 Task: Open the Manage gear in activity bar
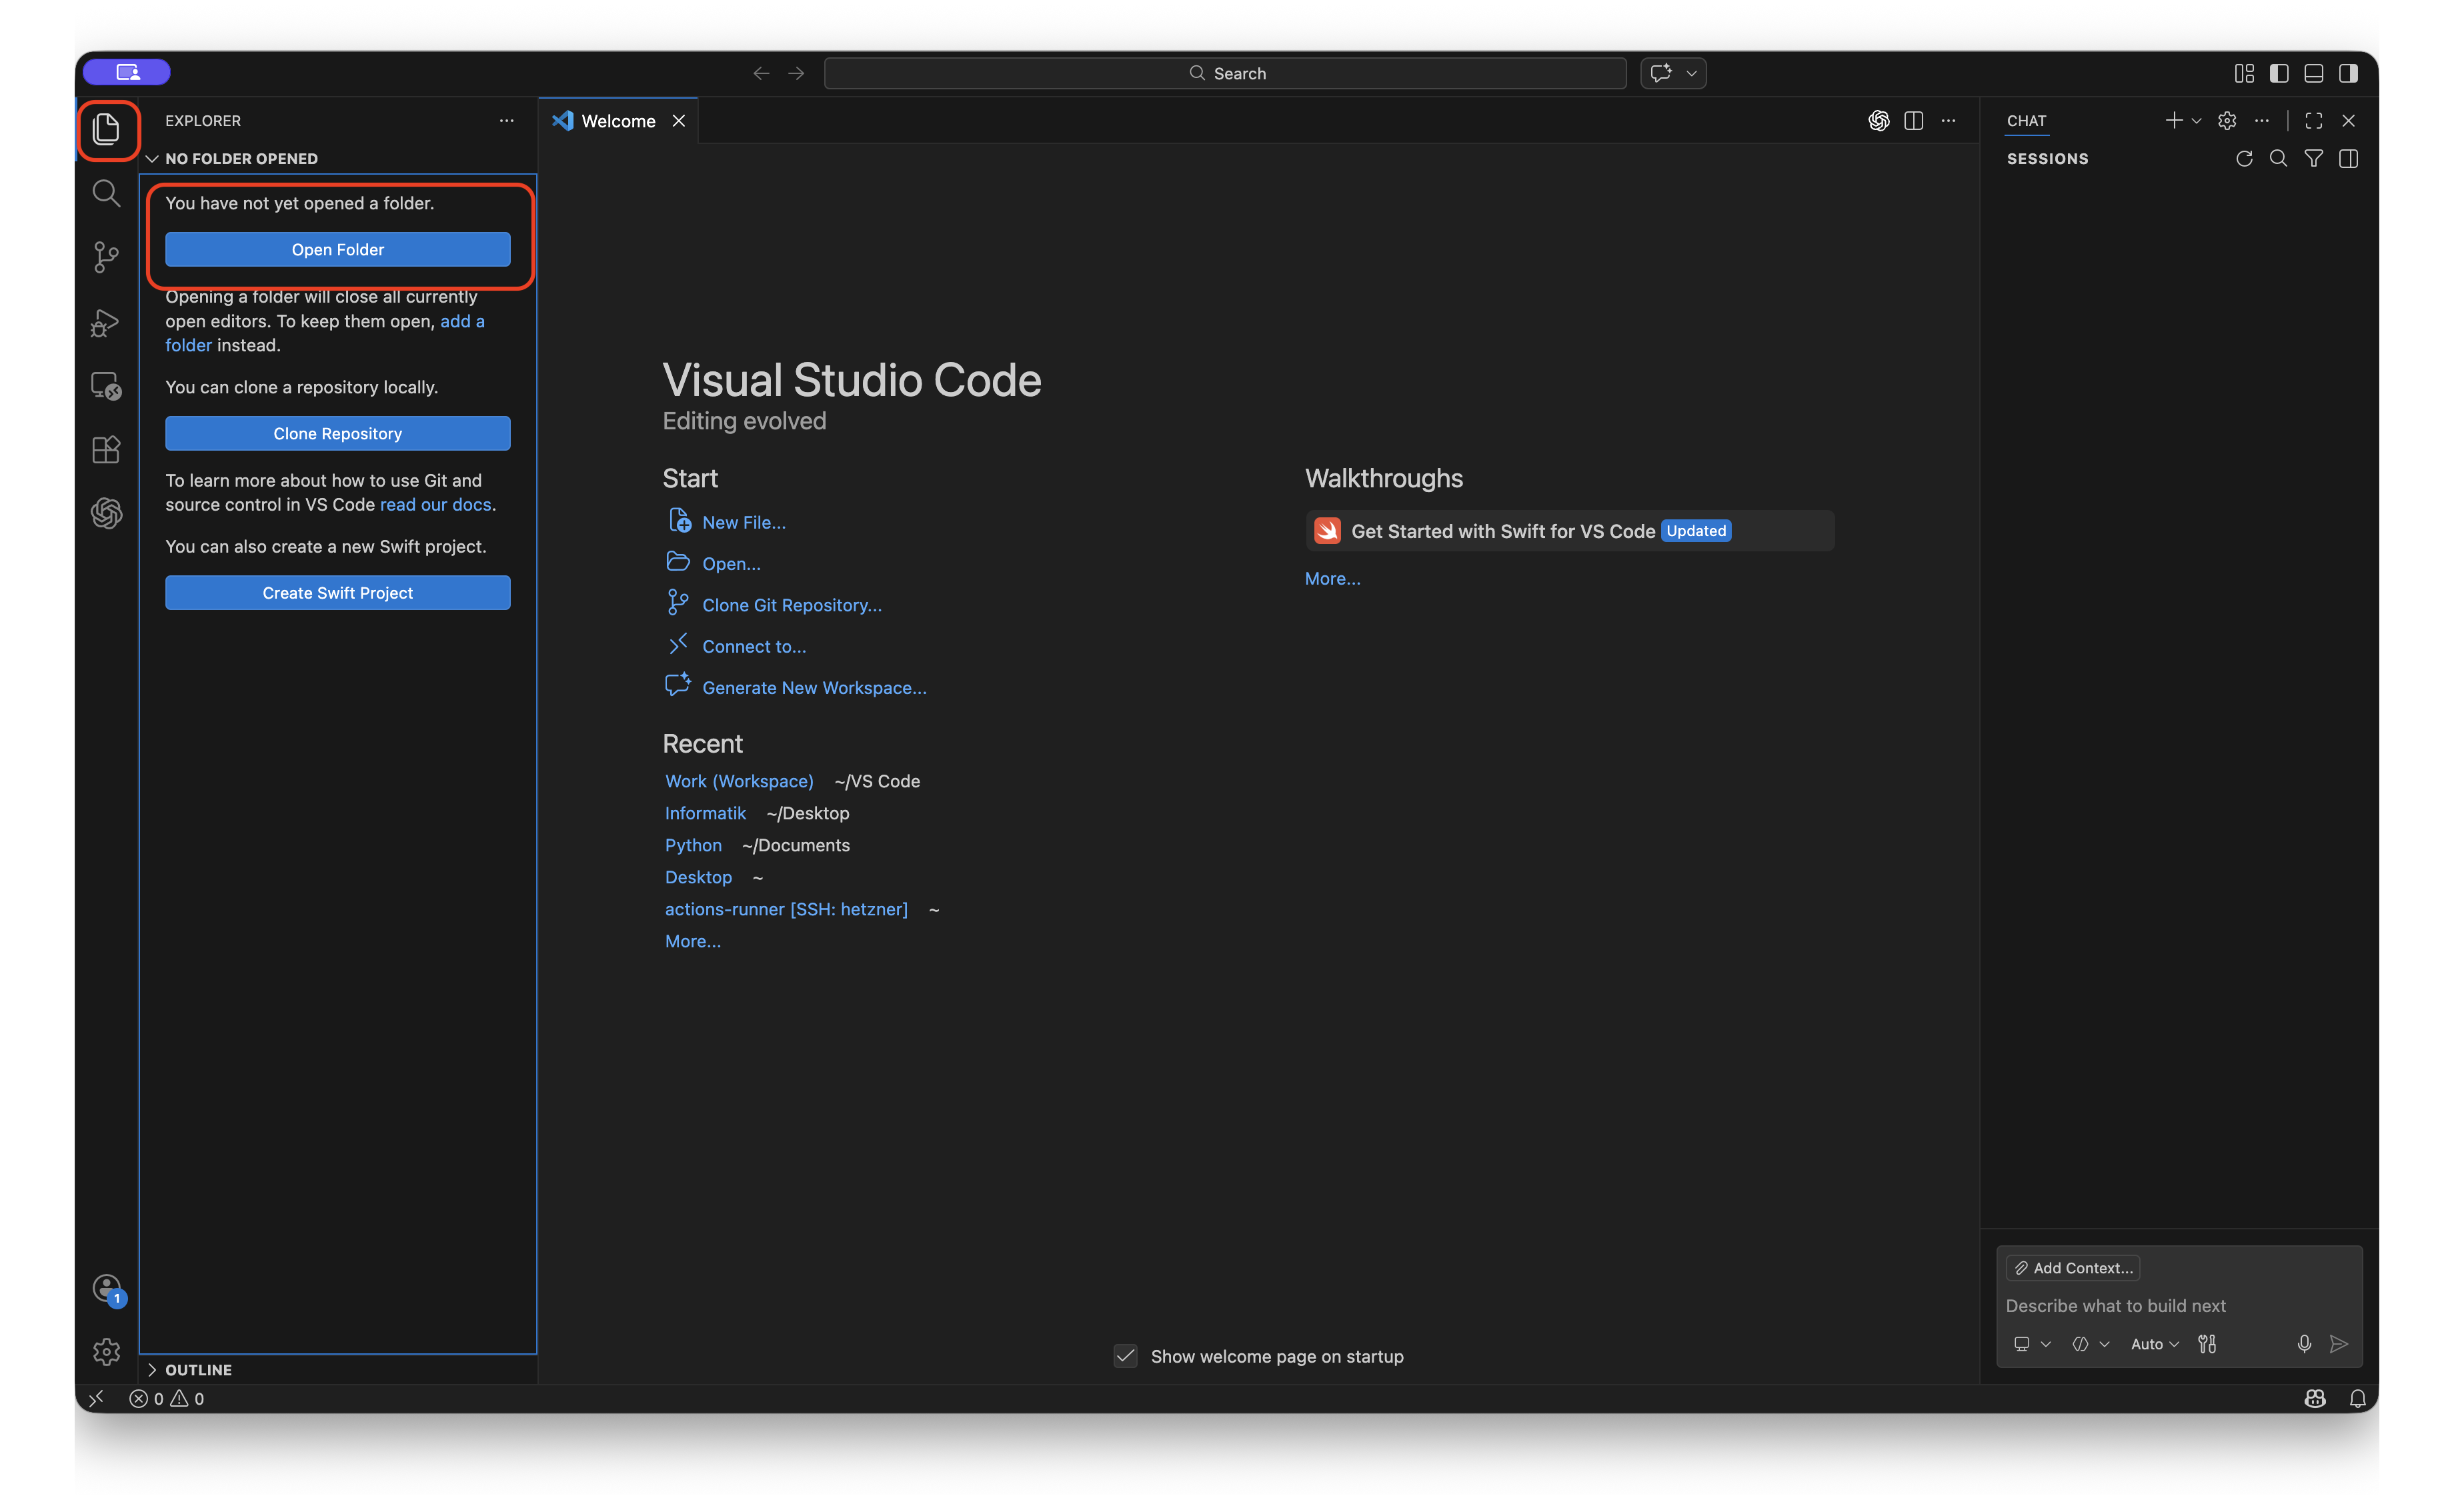(106, 1352)
